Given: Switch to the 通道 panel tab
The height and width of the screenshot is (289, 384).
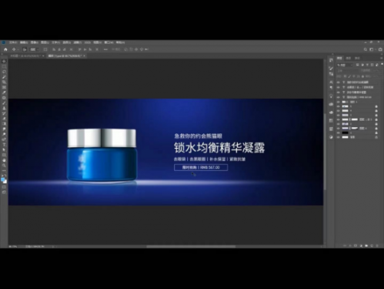Looking at the screenshot, I should point(348,59).
